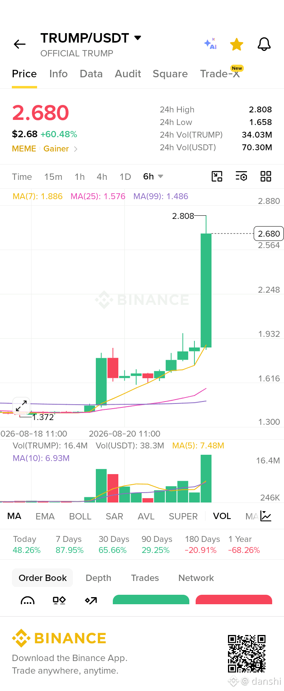284x691 pixels.
Task: Tap the 24h Vol(USDT) value 70.30M
Action: pyautogui.click(x=257, y=148)
